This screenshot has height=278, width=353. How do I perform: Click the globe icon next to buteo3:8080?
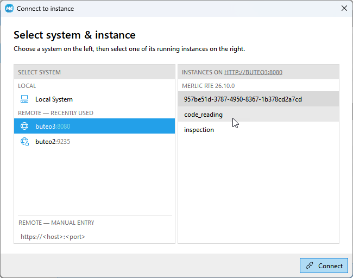coord(24,126)
